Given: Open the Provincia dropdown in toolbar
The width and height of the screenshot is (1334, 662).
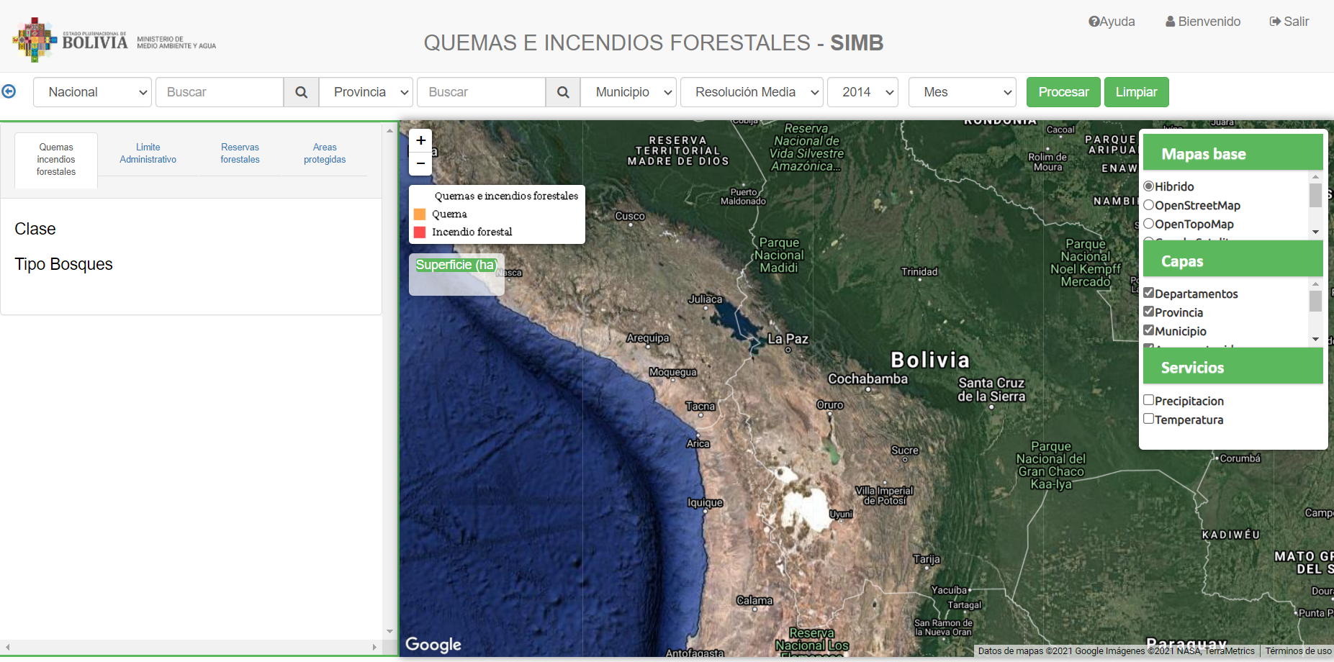Looking at the screenshot, I should pyautogui.click(x=366, y=92).
